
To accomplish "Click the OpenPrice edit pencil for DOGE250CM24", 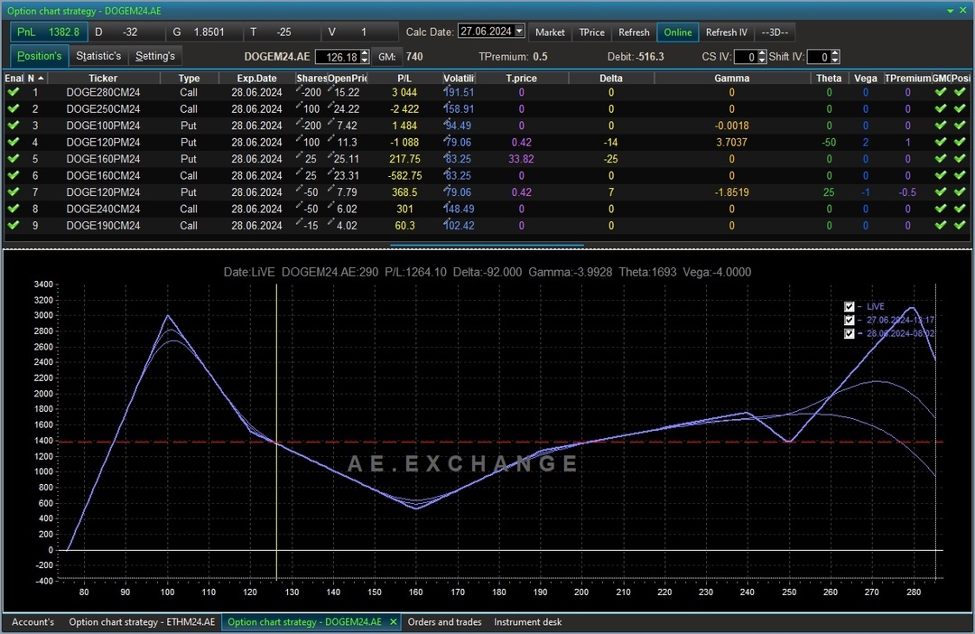I will (330, 107).
